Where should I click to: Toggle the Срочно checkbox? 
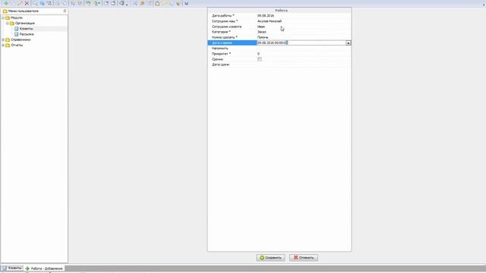(x=260, y=59)
